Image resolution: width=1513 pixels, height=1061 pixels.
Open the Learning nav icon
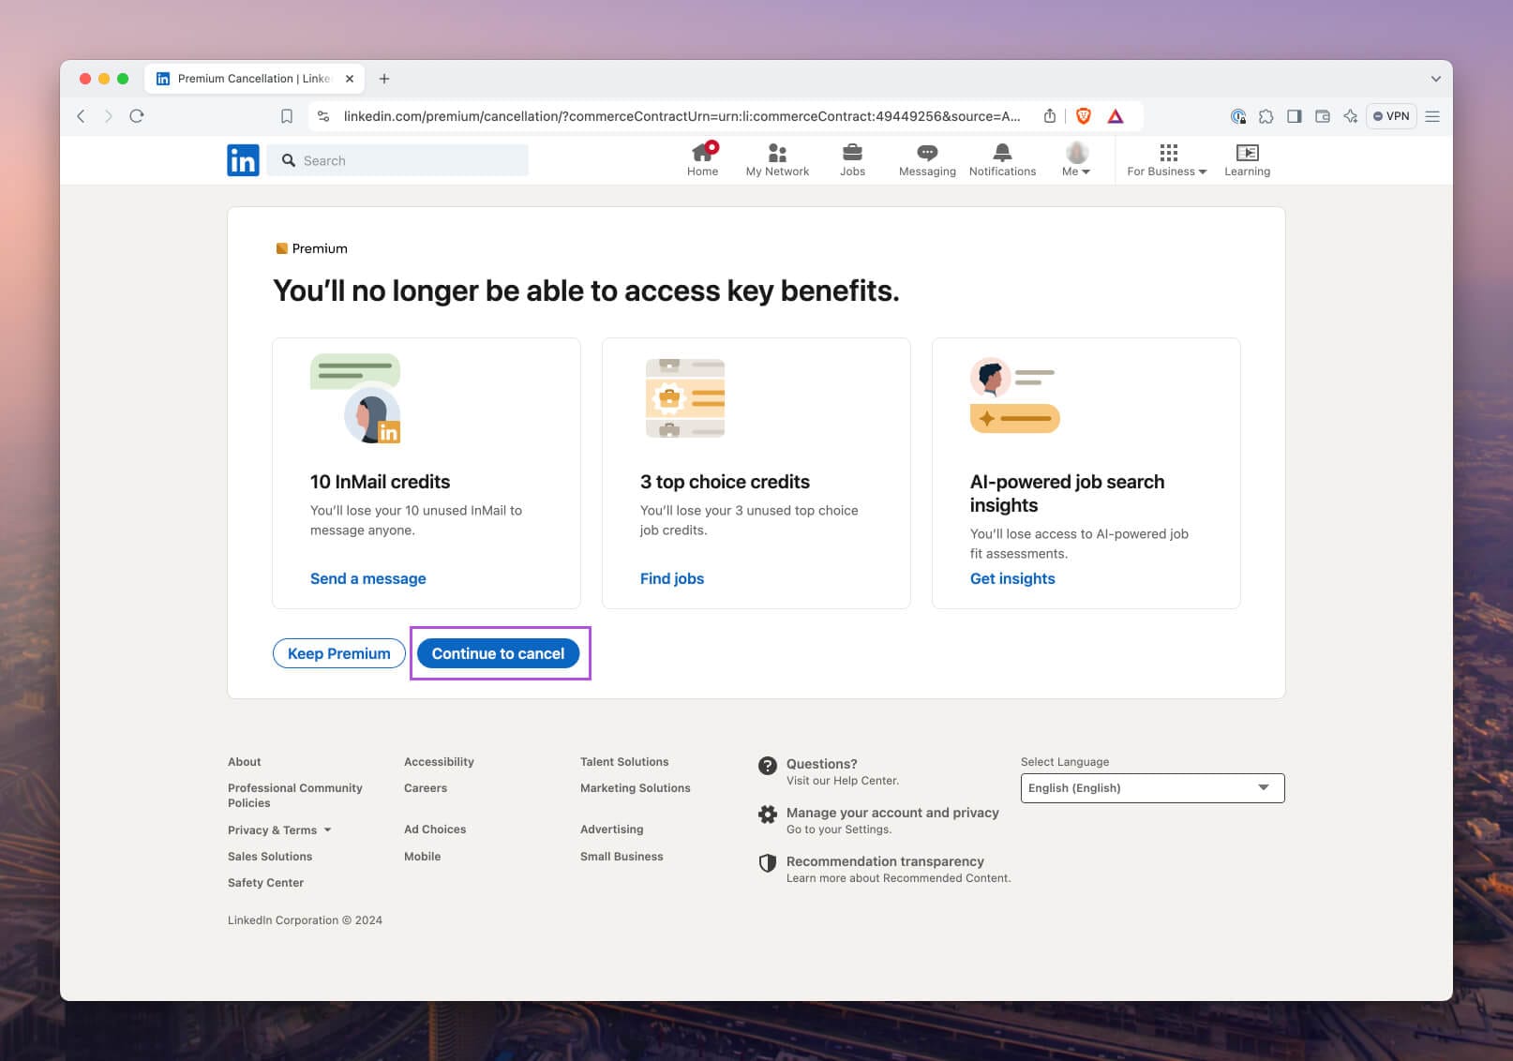pyautogui.click(x=1247, y=153)
